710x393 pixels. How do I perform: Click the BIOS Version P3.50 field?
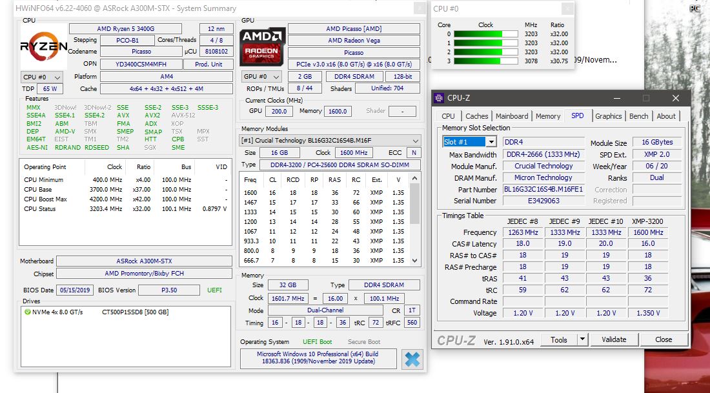169,290
